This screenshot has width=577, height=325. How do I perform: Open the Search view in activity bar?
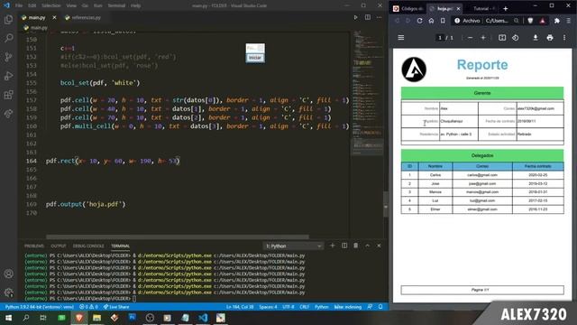8,38
